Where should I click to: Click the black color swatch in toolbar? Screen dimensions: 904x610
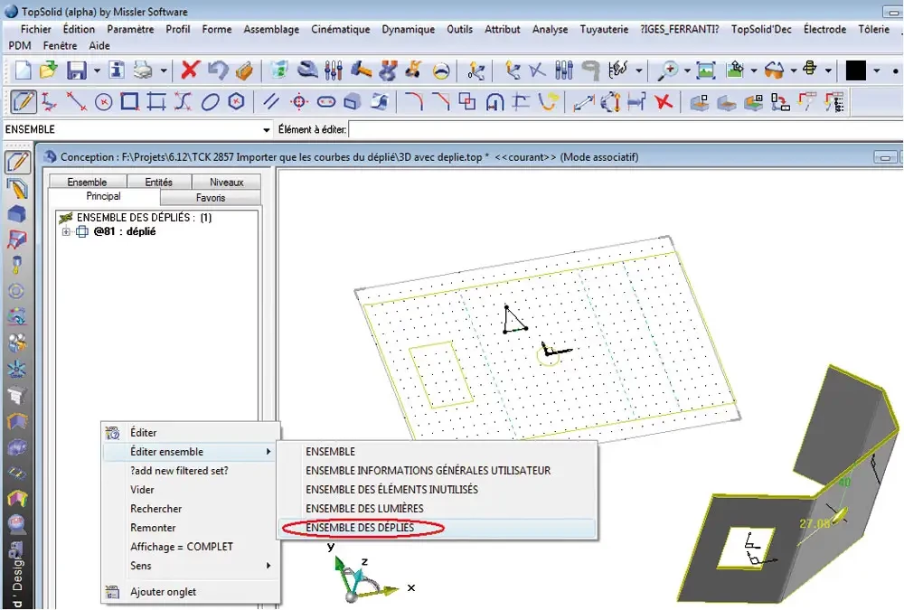click(855, 70)
